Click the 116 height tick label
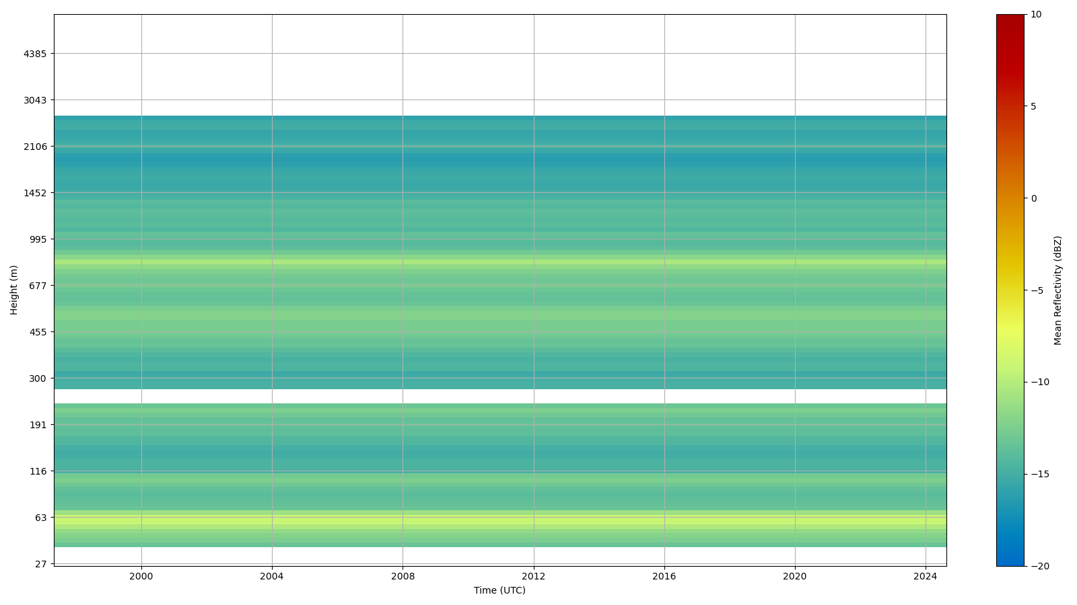Image resolution: width=1077 pixels, height=605 pixels. coord(38,471)
